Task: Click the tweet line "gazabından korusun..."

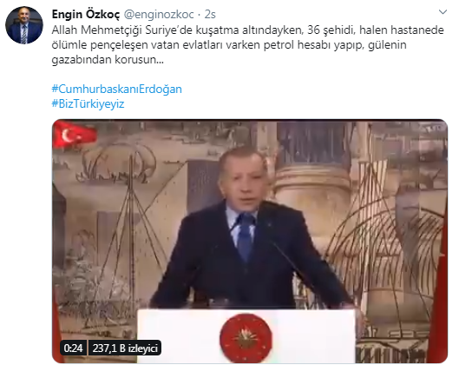Action: pos(108,59)
